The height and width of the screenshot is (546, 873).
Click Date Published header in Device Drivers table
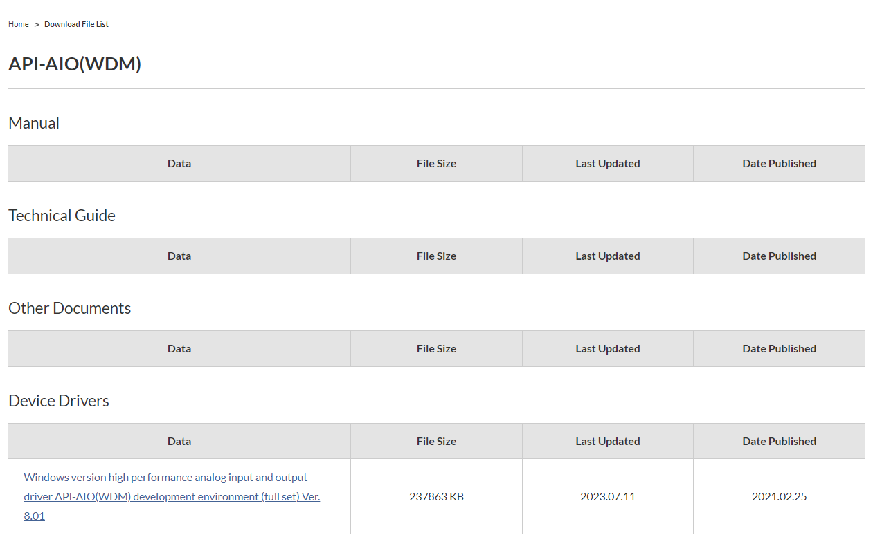point(779,442)
